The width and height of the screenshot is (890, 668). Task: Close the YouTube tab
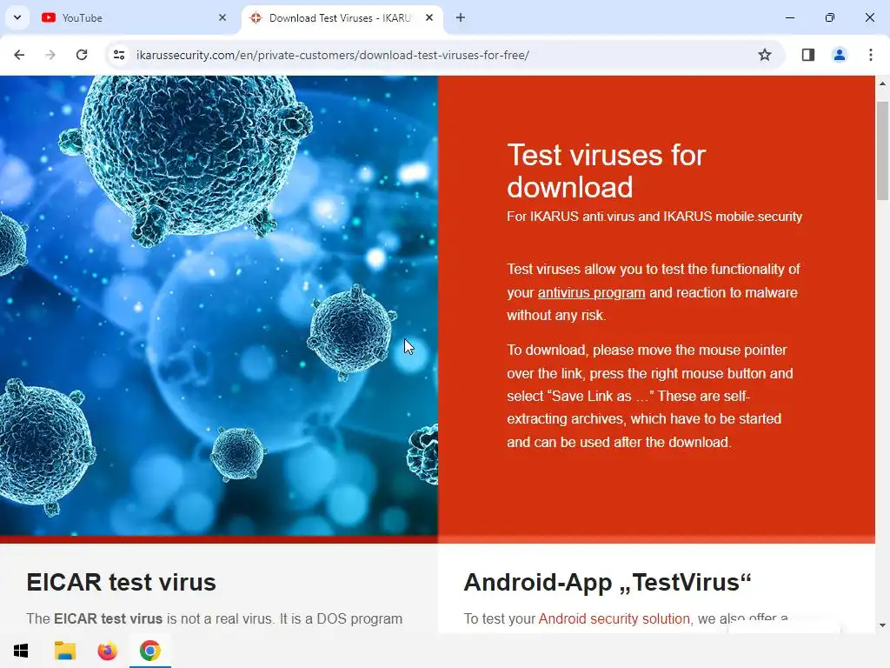coord(222,18)
